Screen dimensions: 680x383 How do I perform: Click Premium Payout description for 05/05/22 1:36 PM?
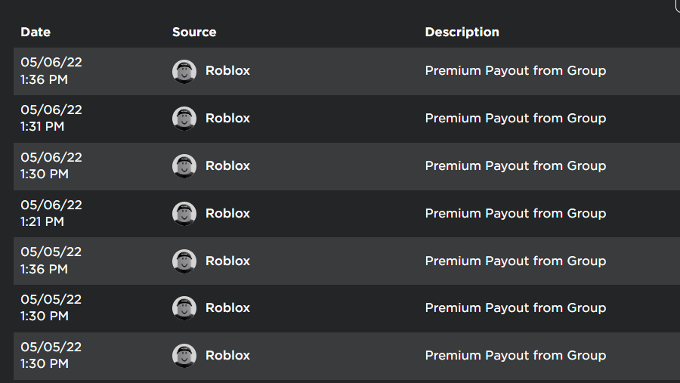tap(515, 261)
